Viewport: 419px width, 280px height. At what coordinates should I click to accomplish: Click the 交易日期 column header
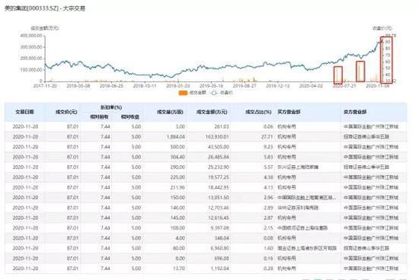24,112
